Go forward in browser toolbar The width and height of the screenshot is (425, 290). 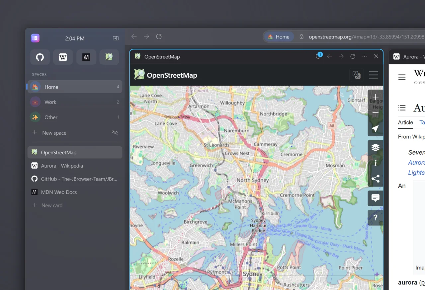[146, 36]
